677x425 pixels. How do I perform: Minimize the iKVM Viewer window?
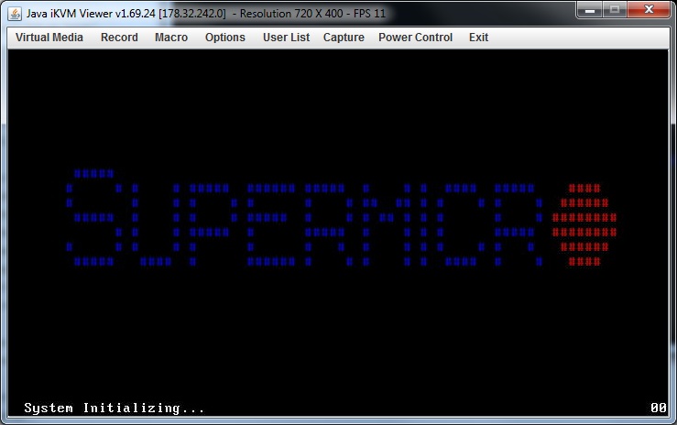click(x=590, y=9)
